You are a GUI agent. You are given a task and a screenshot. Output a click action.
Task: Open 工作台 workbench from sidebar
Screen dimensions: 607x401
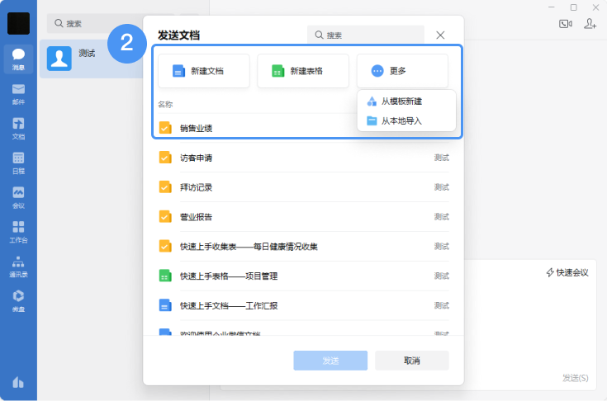coord(18,231)
